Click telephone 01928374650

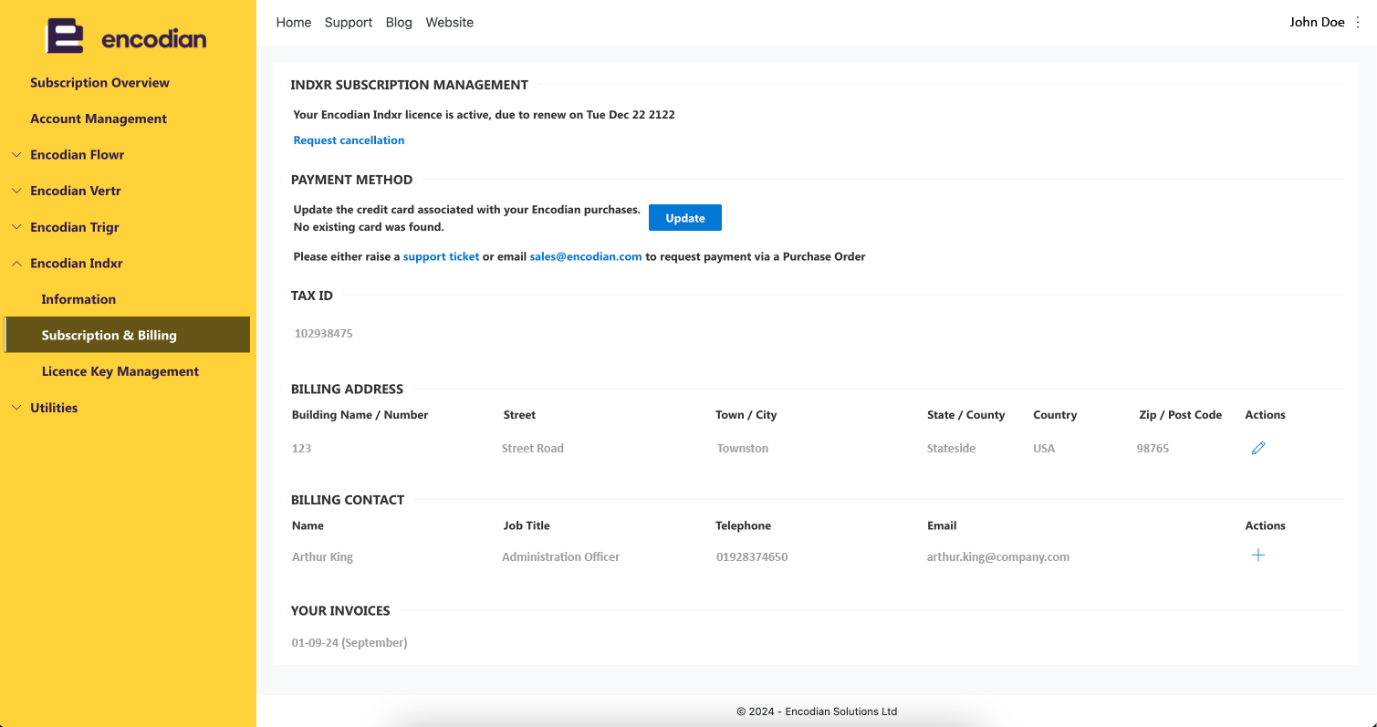[x=752, y=557]
